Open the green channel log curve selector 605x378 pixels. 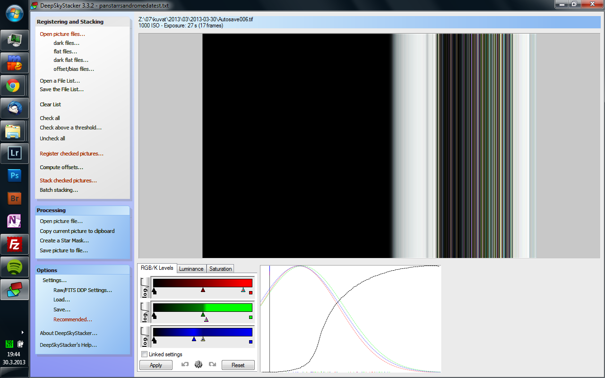(x=146, y=312)
